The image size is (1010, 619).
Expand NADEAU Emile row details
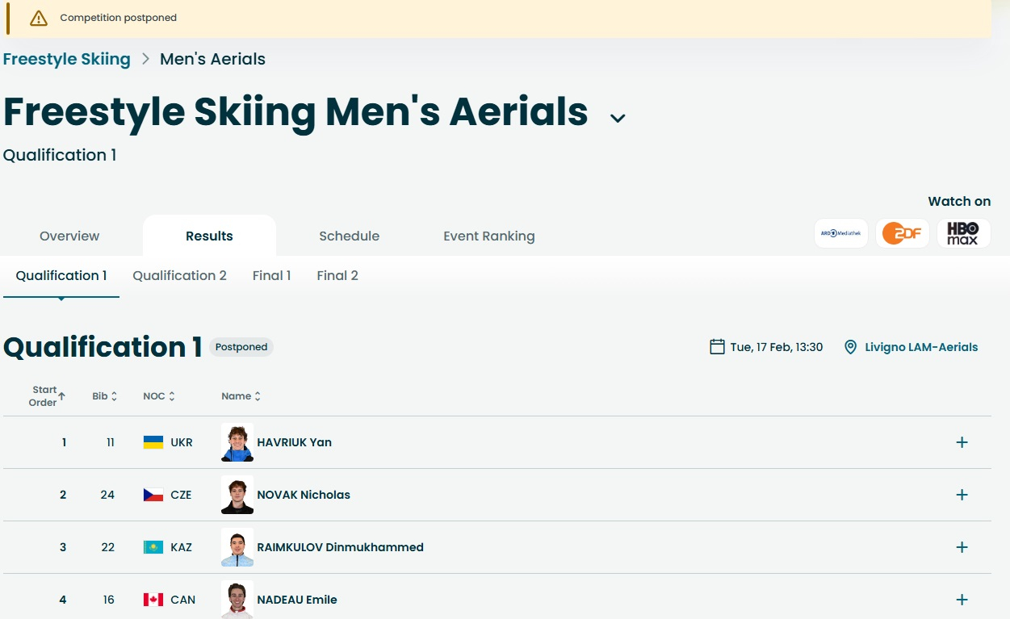[962, 600]
